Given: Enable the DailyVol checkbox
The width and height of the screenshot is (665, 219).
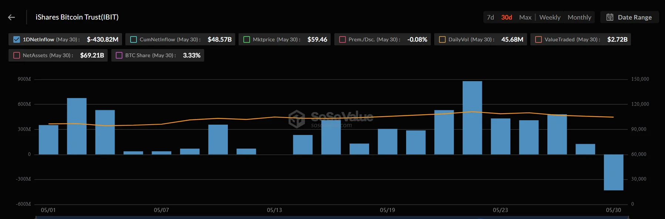Looking at the screenshot, I should 442,39.
